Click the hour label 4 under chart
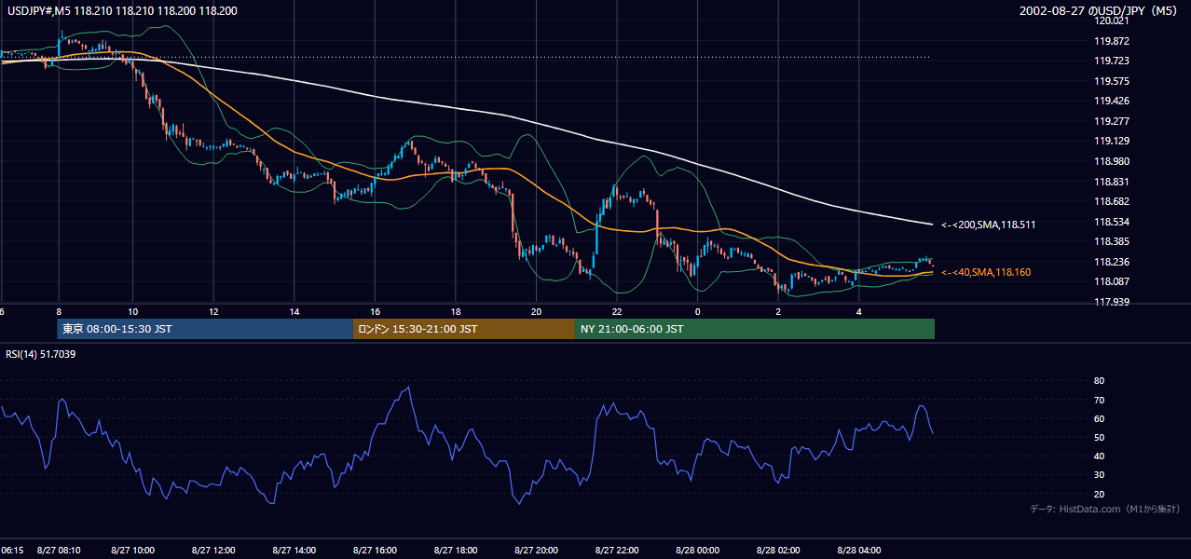 (858, 312)
